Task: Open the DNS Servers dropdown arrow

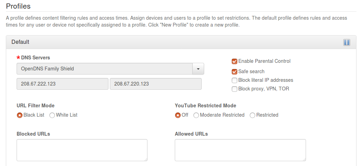Action: (x=198, y=69)
